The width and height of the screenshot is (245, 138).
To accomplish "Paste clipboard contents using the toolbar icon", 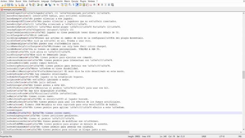I will pyautogui.click(x=34, y=5).
